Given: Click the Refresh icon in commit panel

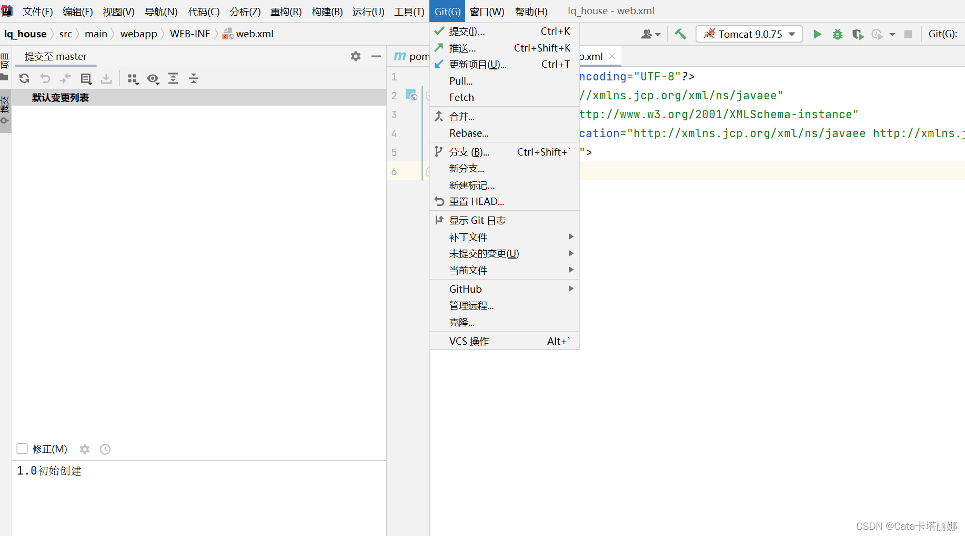Looking at the screenshot, I should tap(24, 79).
